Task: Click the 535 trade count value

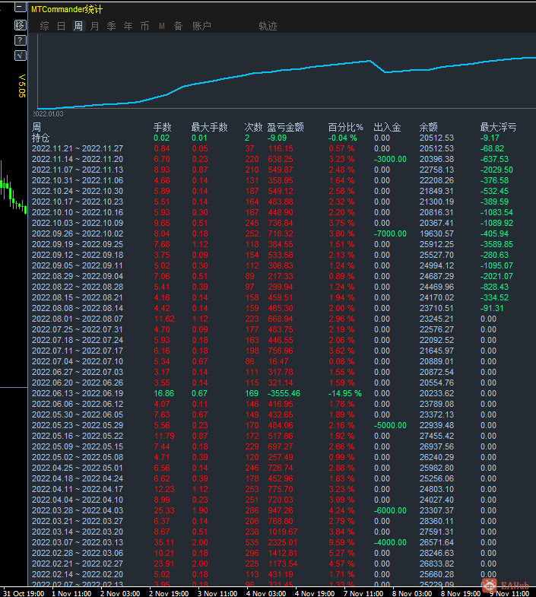Action: click(252, 542)
